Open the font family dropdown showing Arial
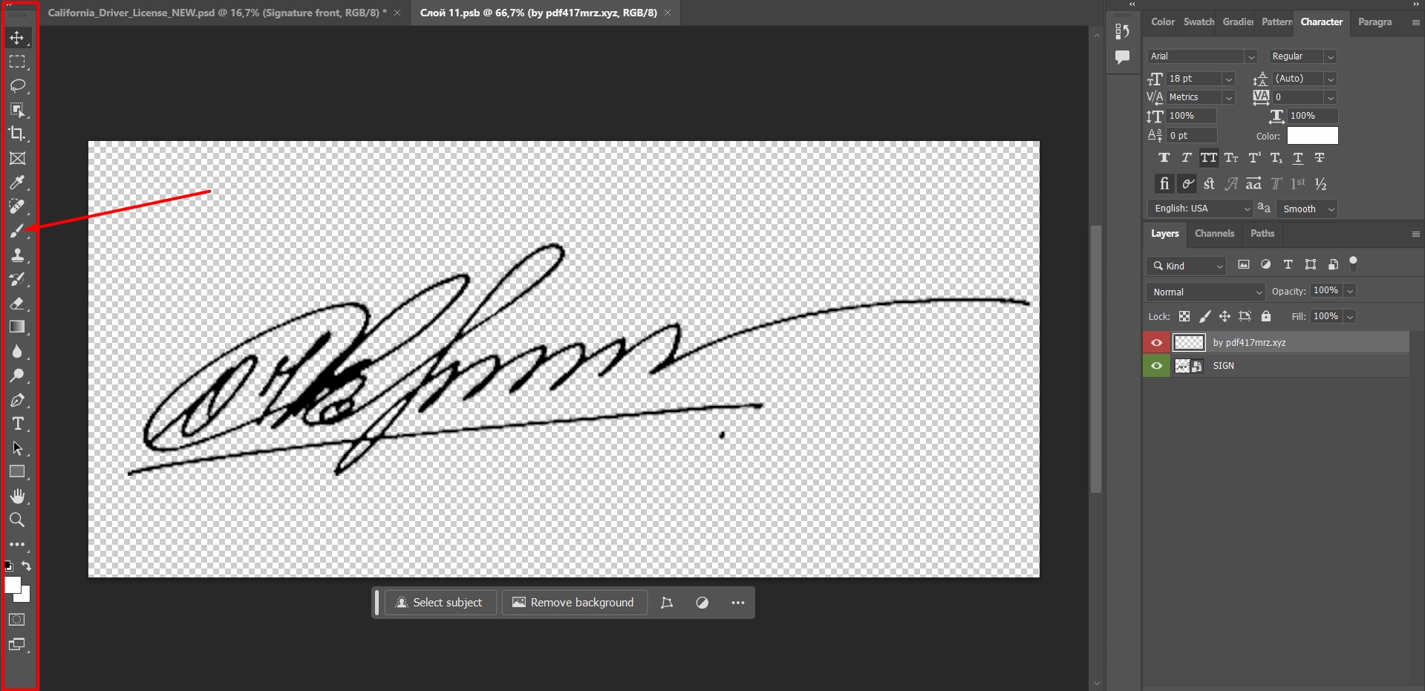 click(x=1250, y=56)
